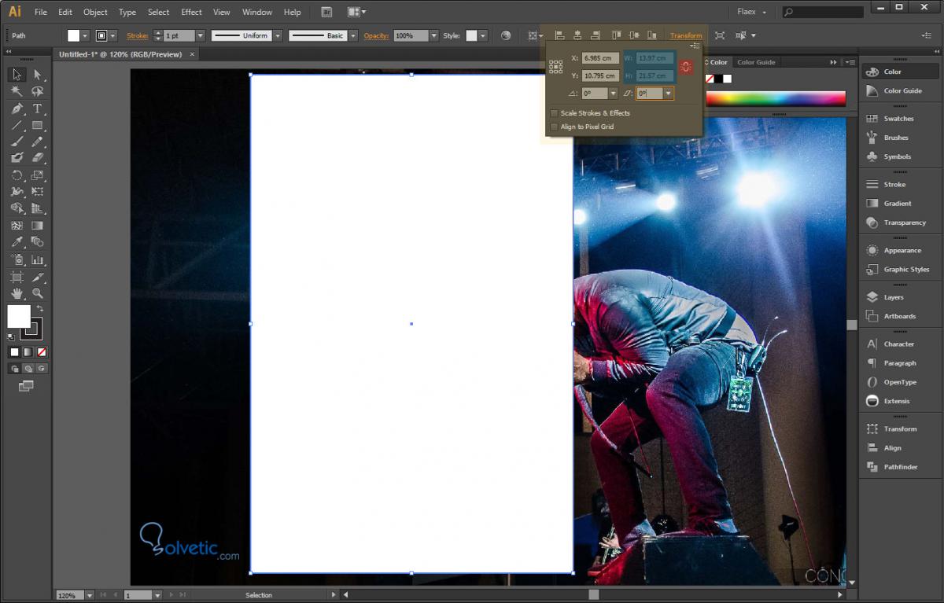Open the graphic Style dropdown
This screenshot has width=944, height=603.
pyautogui.click(x=483, y=36)
